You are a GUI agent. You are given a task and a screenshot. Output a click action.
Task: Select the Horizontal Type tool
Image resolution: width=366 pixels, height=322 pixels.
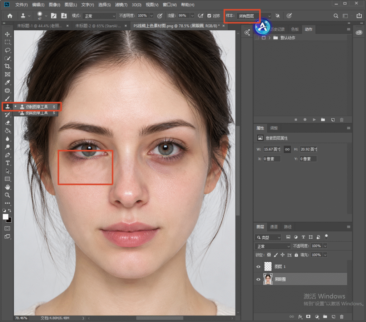pos(8,163)
